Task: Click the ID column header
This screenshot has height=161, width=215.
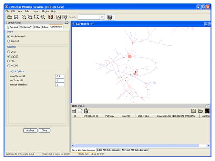Action: pyautogui.click(x=76, y=116)
